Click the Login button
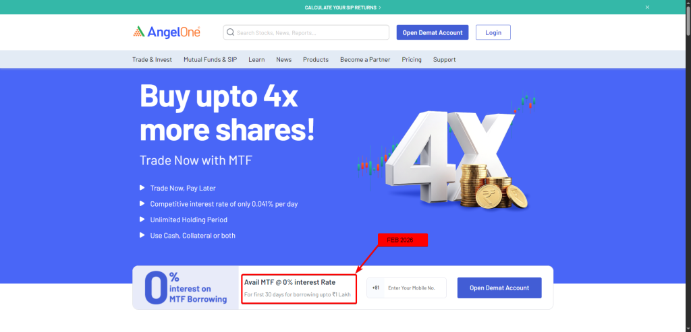 pyautogui.click(x=493, y=32)
